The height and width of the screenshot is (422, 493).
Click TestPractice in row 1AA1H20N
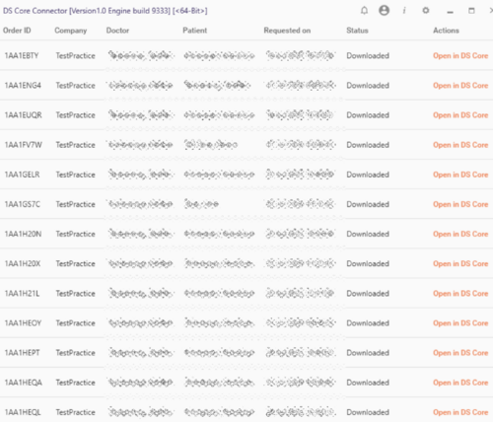coord(75,234)
